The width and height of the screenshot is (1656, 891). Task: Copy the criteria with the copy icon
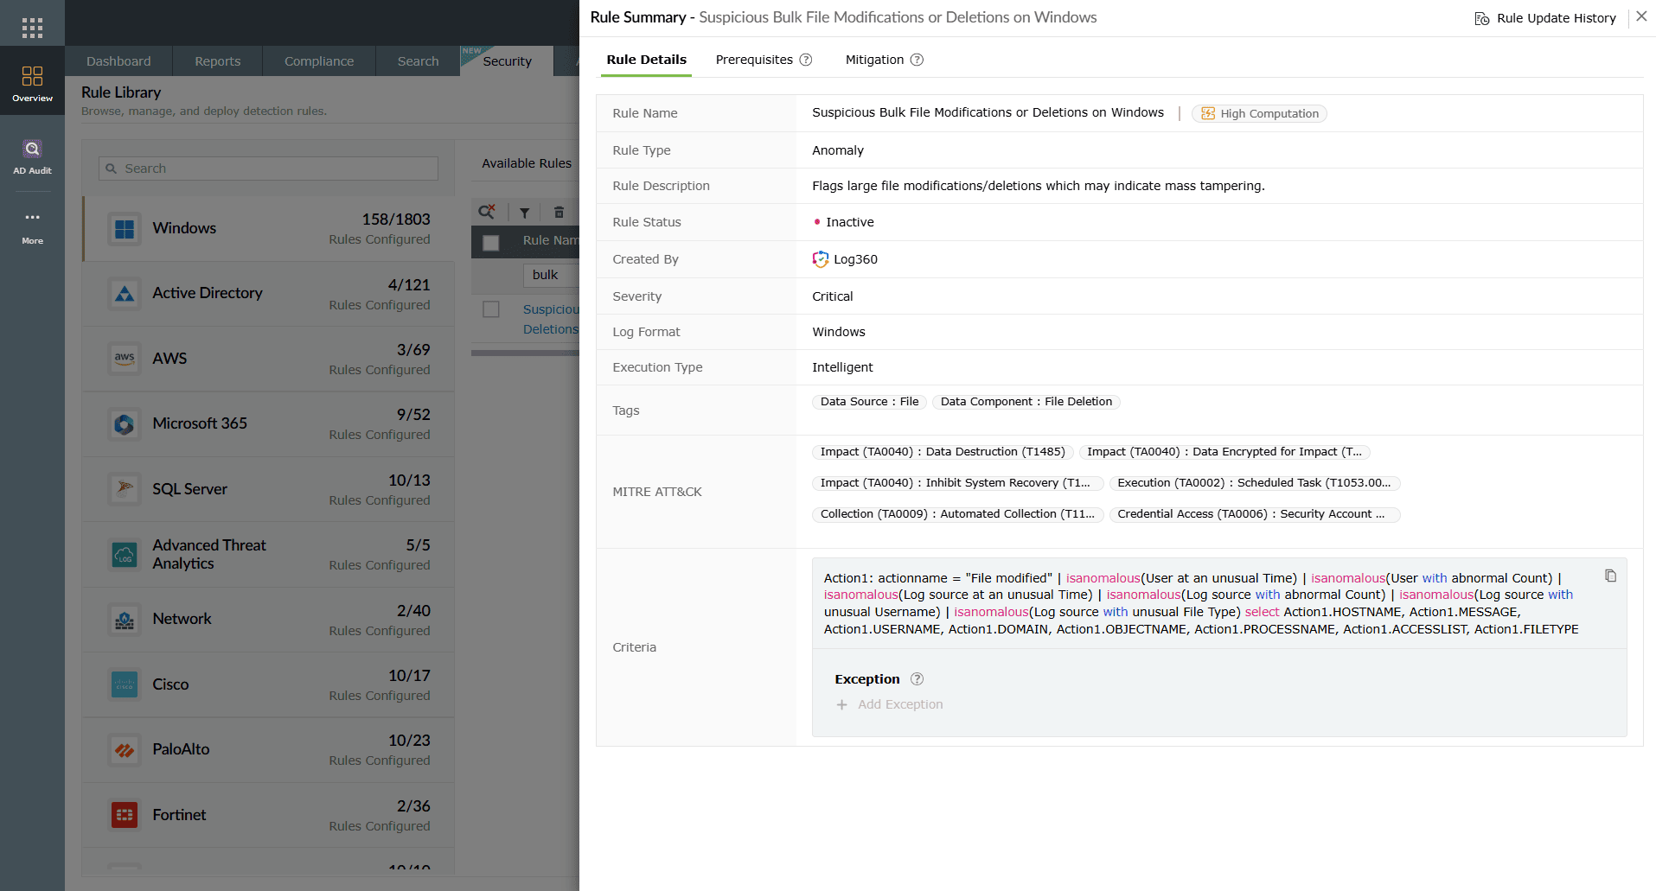coord(1610,576)
